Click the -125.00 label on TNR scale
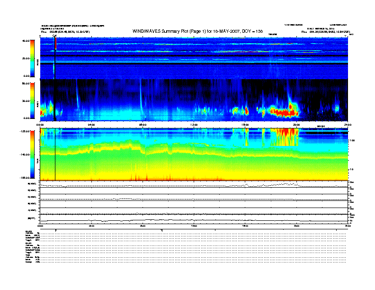375x290 pixels. (25, 131)
